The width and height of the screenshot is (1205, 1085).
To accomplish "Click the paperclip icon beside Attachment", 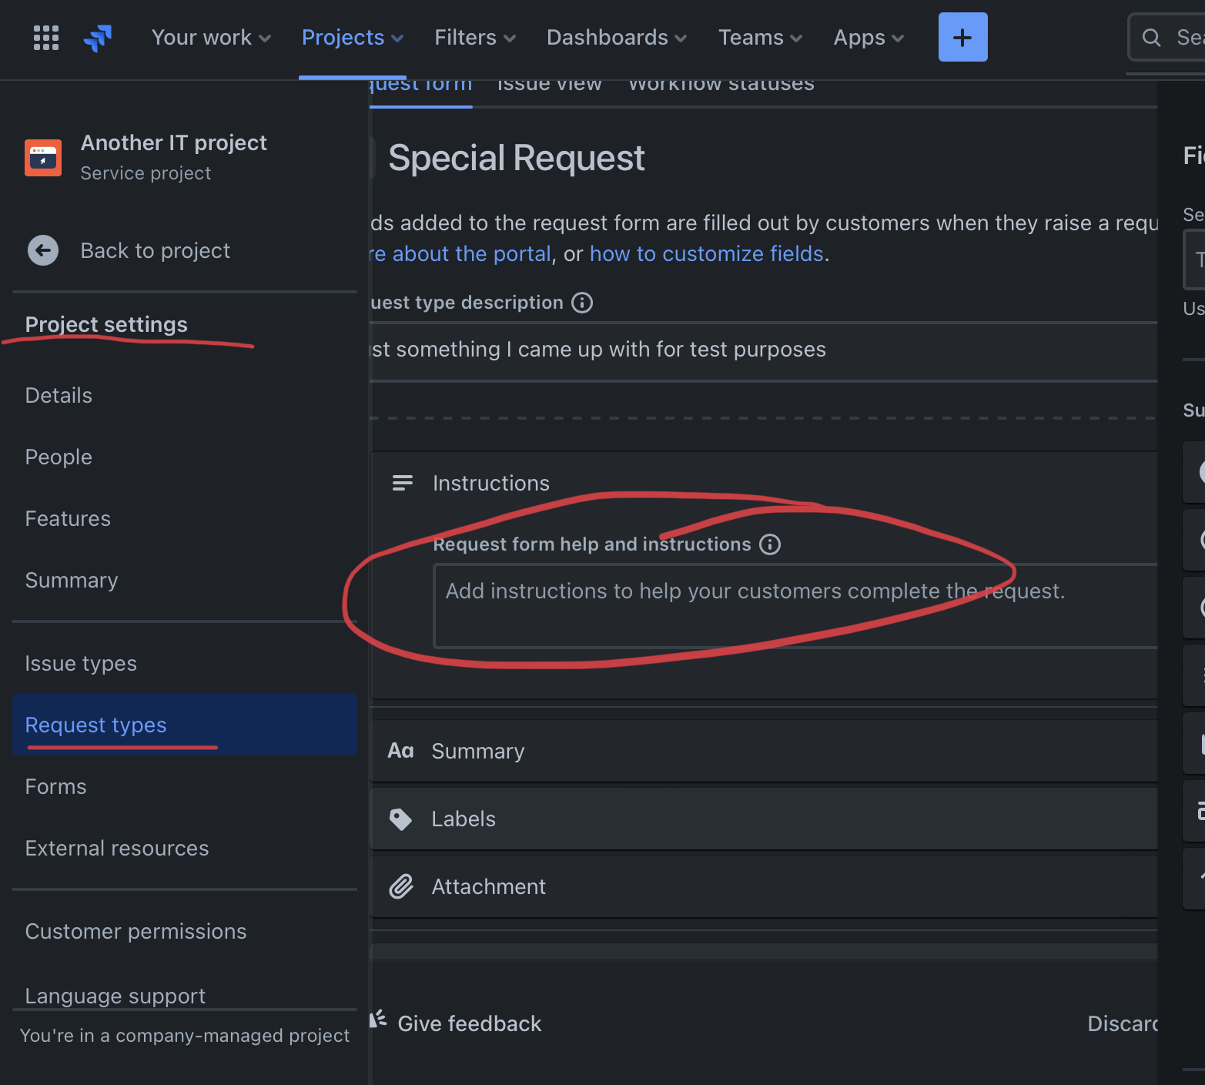I will (401, 886).
